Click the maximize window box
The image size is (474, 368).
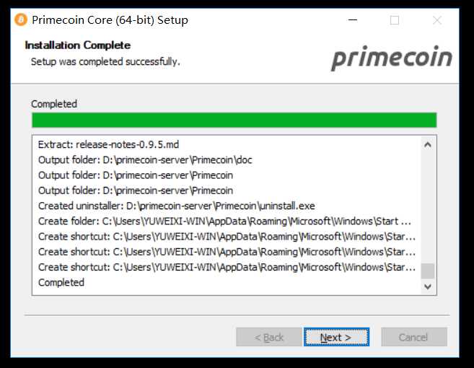[x=395, y=20]
